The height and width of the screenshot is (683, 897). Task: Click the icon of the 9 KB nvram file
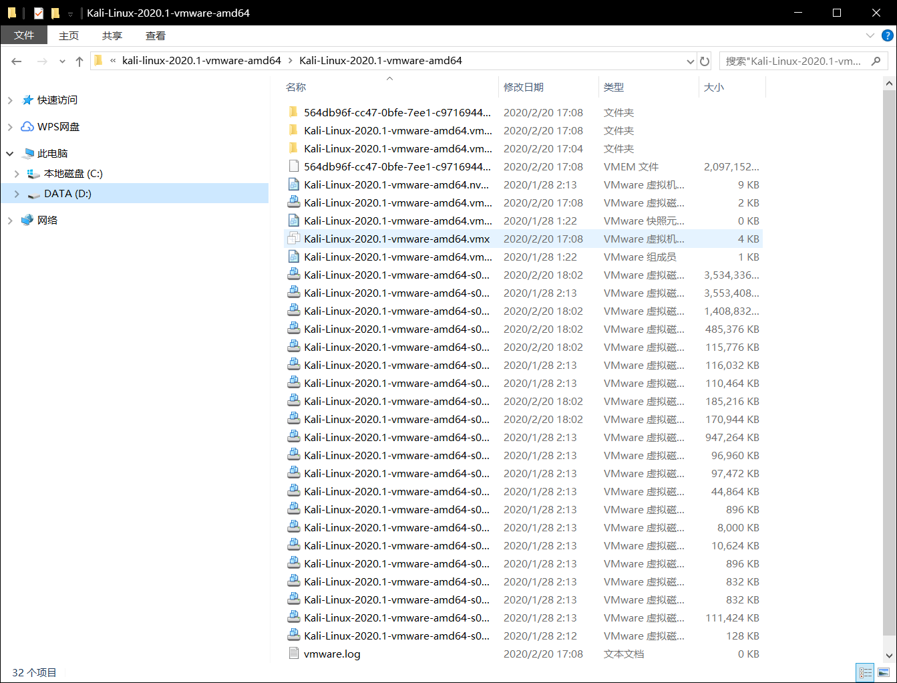[x=293, y=184]
